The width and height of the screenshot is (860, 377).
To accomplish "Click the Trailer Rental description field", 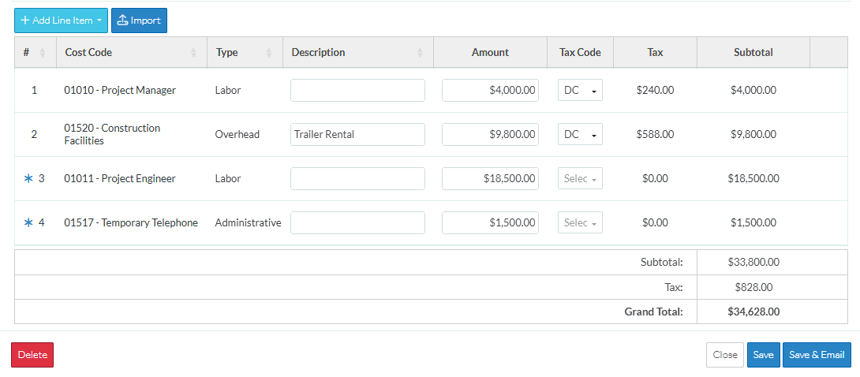I will point(357,135).
